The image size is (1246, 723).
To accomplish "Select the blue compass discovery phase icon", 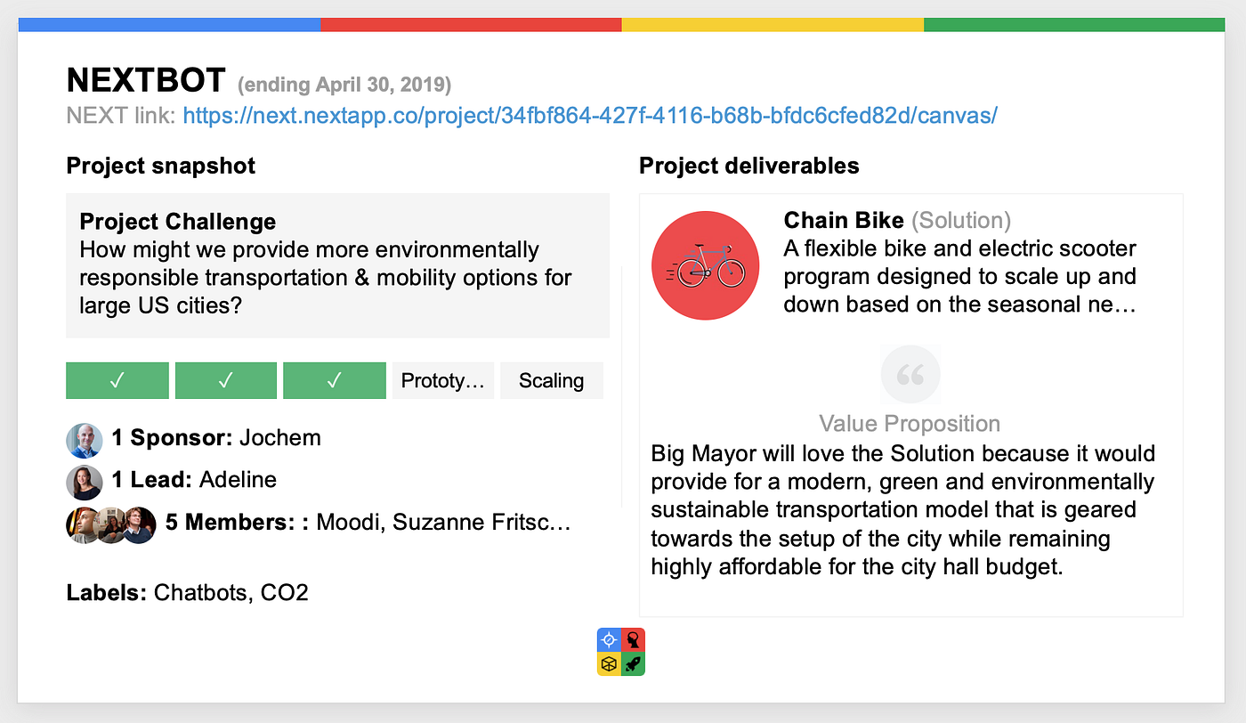I will (x=609, y=639).
